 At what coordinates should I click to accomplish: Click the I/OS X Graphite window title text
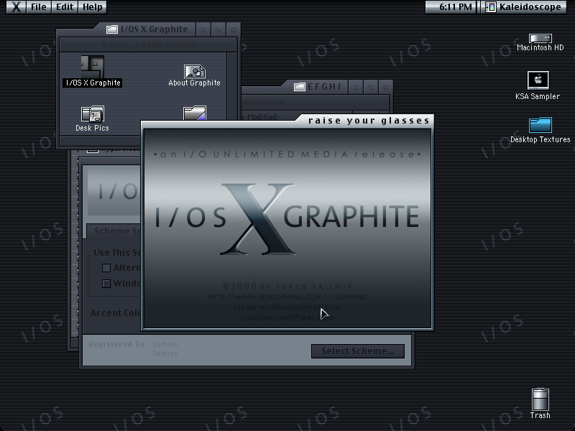coord(155,29)
